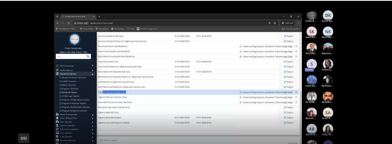Click green config icon on Öğretim Elemanı Bologna row
Screen dimensions: 392x144
[296, 92]
